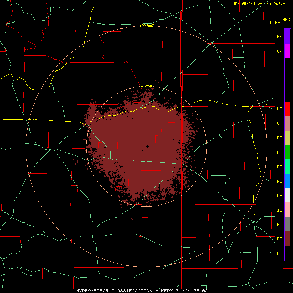
Task: Click the ND black legend swatch
Action: 287,253
